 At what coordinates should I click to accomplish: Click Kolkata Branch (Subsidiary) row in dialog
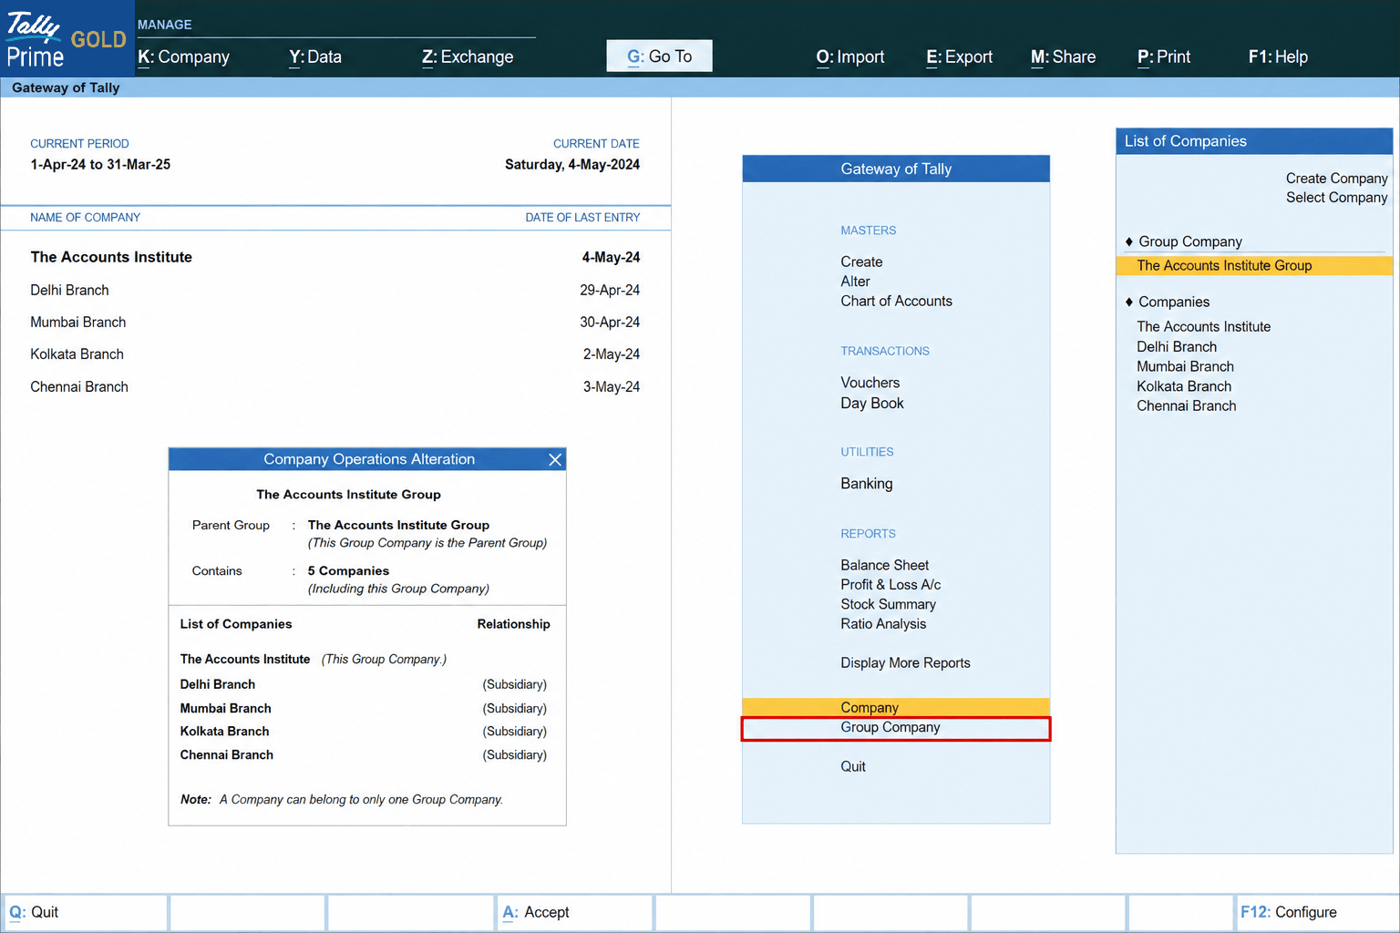[364, 732]
